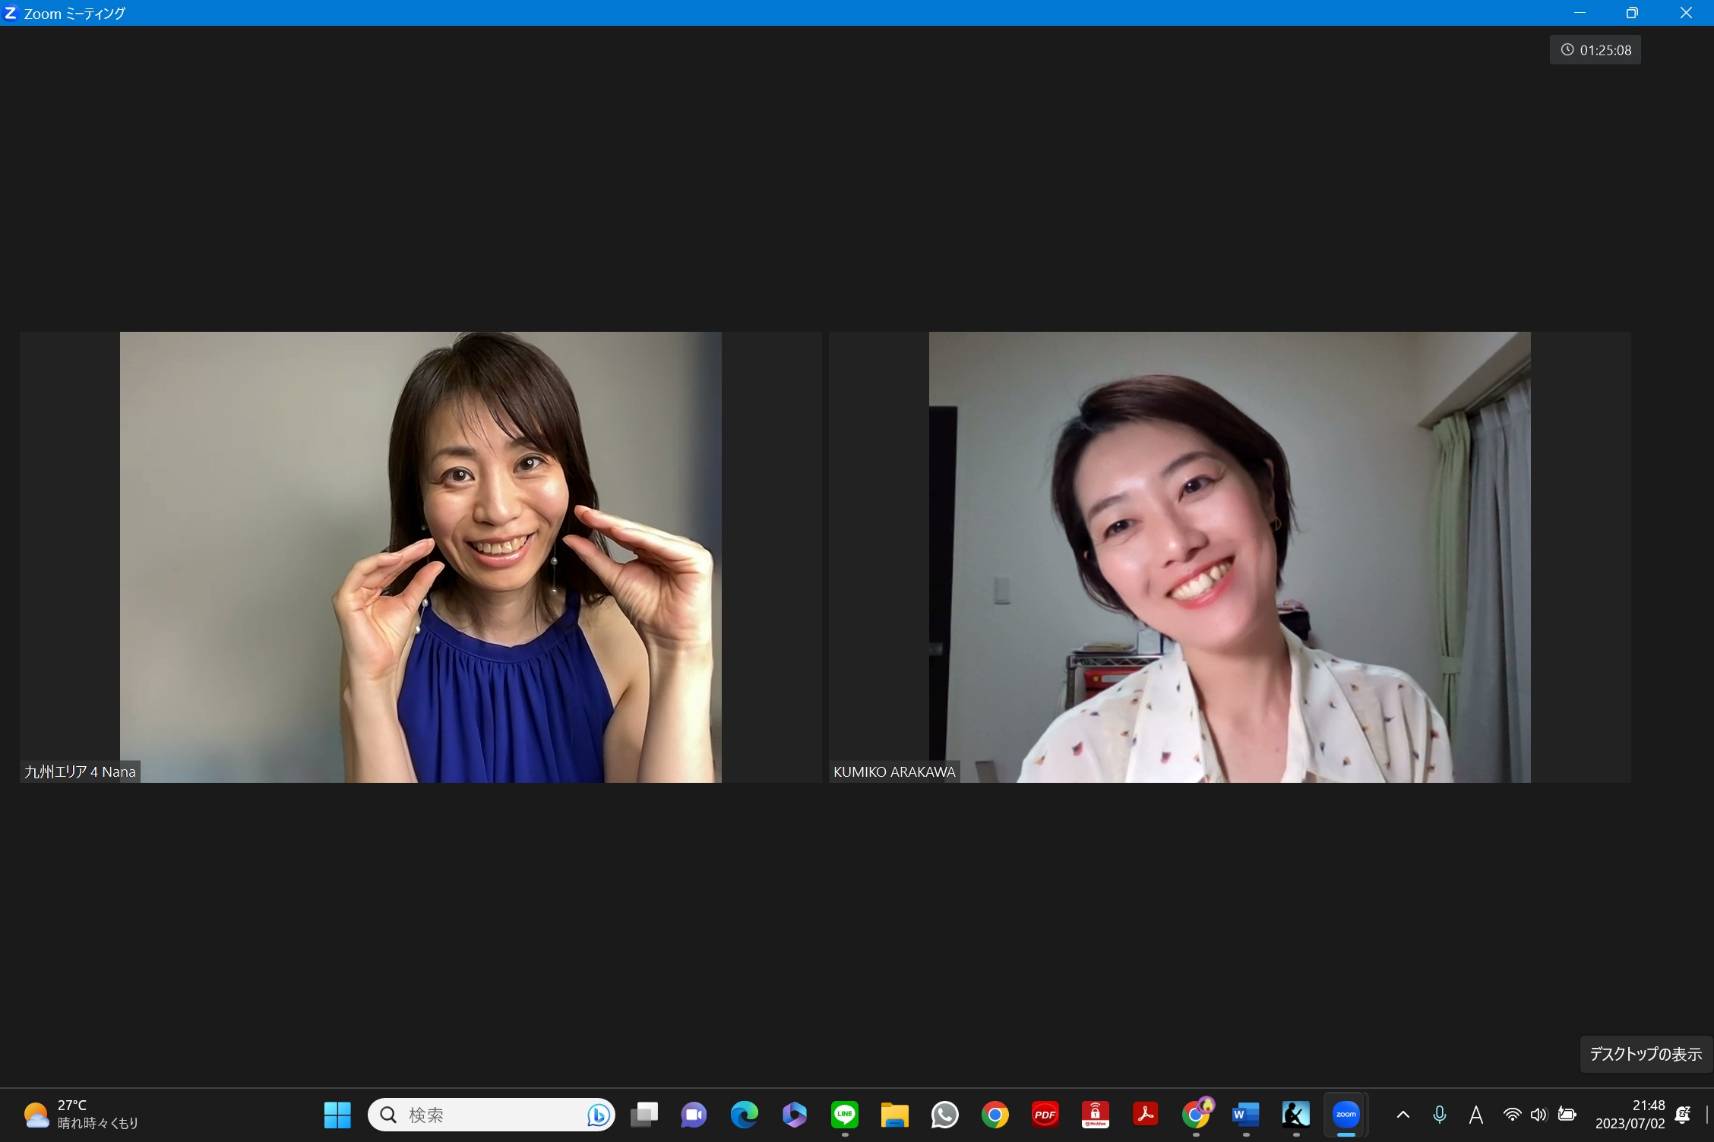Switch to Microsoft Word in taskbar

(1246, 1115)
